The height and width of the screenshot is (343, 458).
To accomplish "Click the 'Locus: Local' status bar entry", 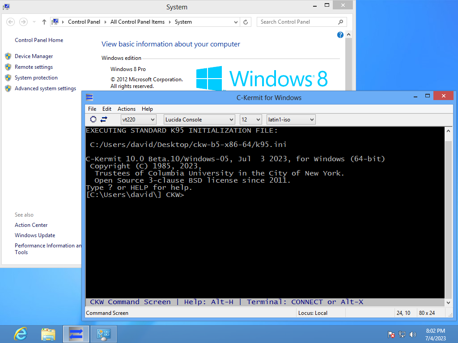I will (313, 313).
